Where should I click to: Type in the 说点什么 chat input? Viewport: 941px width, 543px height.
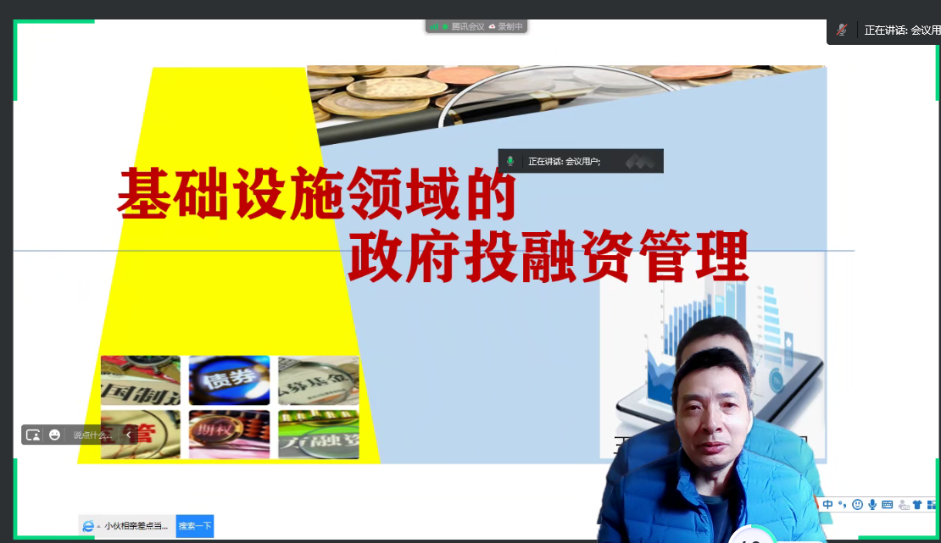[92, 435]
